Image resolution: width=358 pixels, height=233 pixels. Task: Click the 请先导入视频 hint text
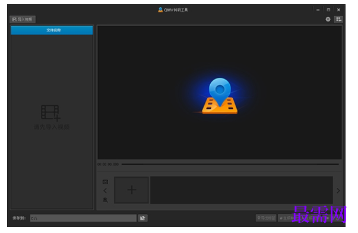pyautogui.click(x=52, y=127)
